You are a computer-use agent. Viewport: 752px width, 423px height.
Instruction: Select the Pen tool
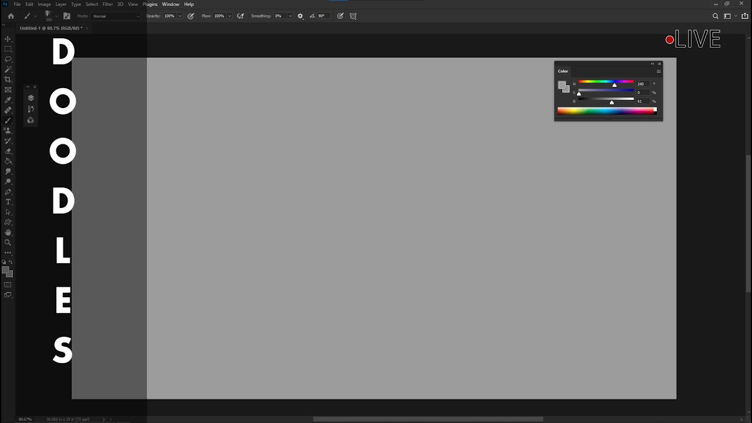8,192
